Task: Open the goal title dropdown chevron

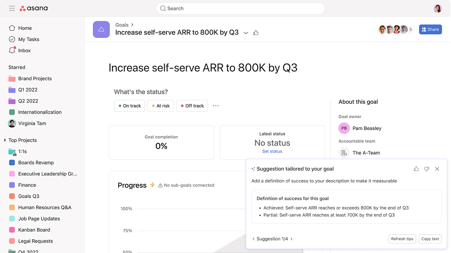Action: (246, 32)
